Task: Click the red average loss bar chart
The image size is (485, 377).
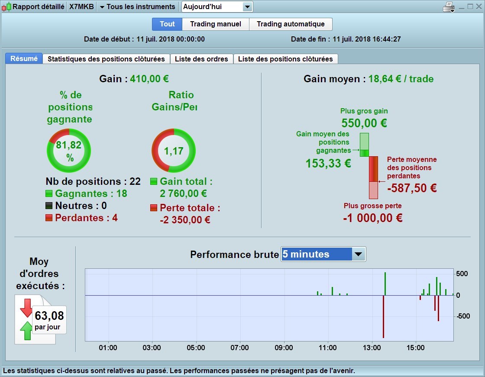Action: (x=374, y=177)
